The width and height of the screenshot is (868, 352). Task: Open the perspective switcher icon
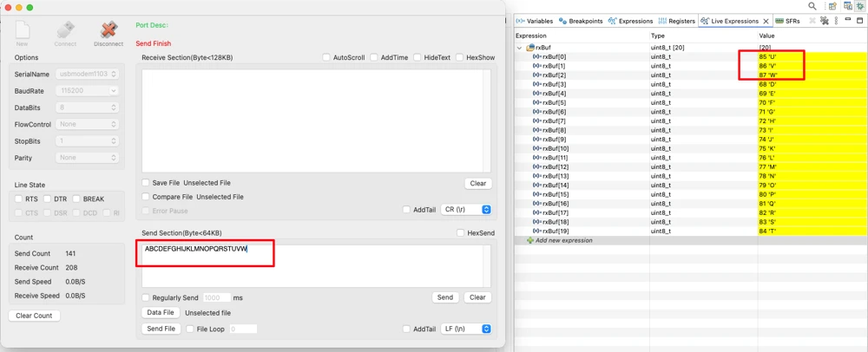coord(832,6)
